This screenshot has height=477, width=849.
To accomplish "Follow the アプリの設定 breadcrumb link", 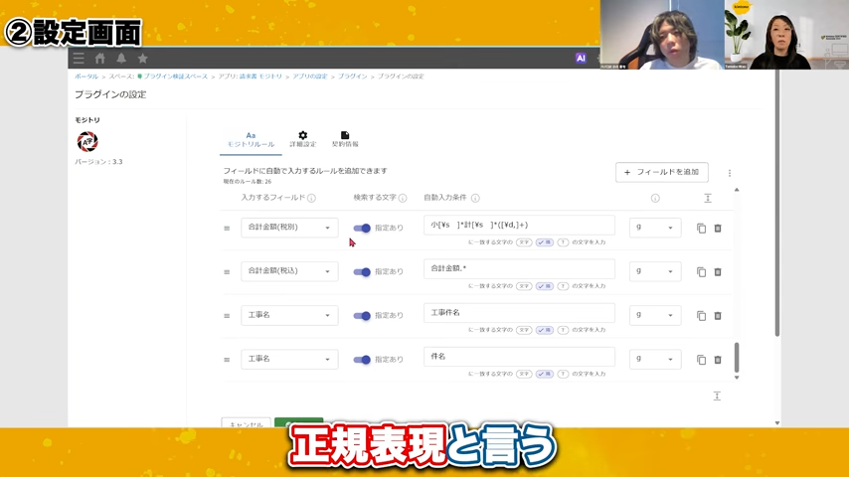I will click(310, 77).
